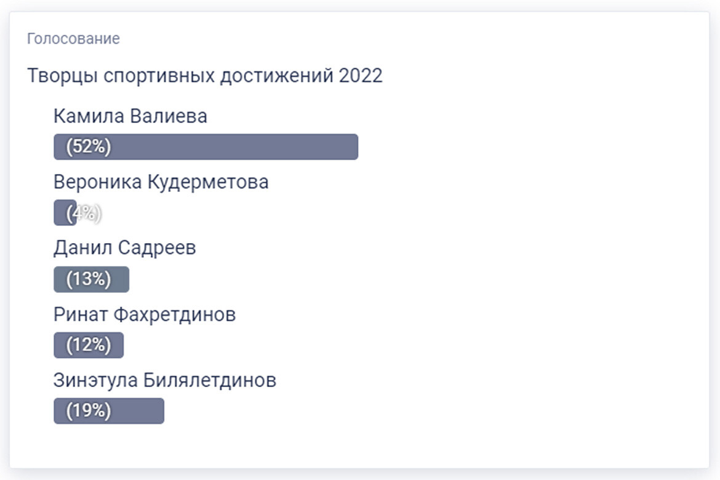Select the Камила Валиева poll option
Image resolution: width=720 pixels, height=480 pixels.
click(130, 116)
